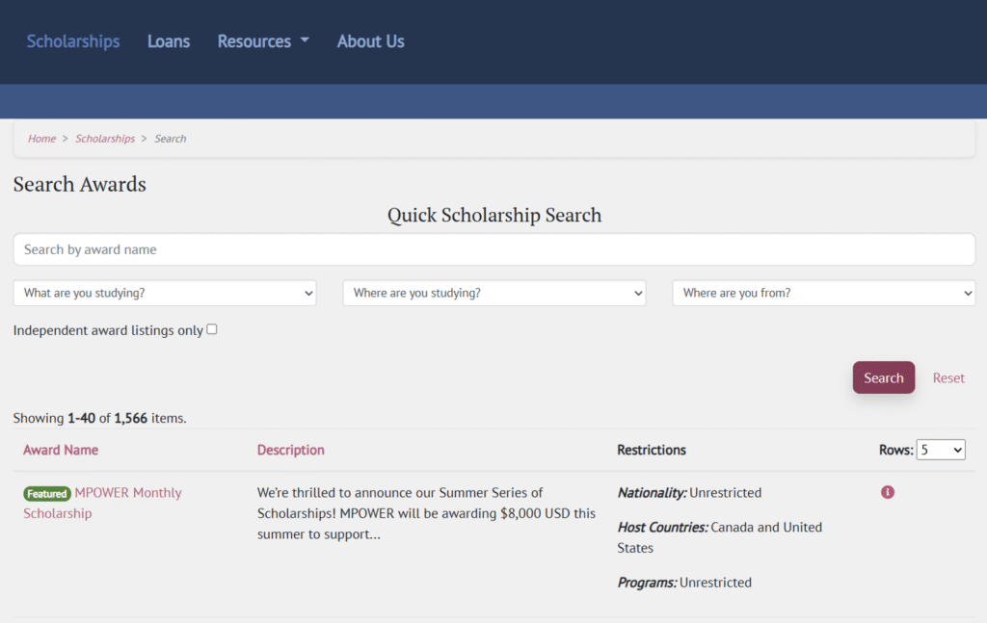Open Scholarships in the breadcrumb

click(105, 139)
